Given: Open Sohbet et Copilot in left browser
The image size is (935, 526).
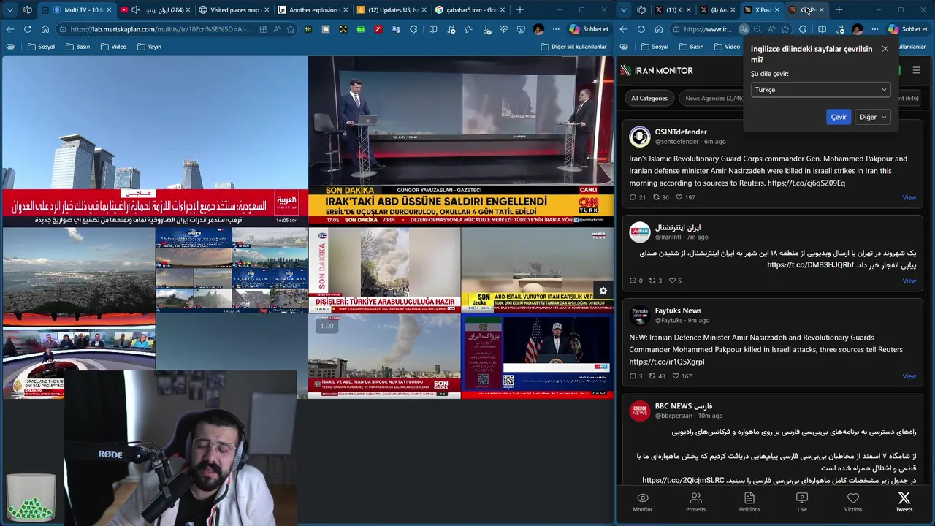Looking at the screenshot, I should [x=589, y=29].
